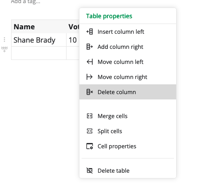The height and width of the screenshot is (194, 201).
Task: Click the Split cells icon
Action: click(90, 131)
